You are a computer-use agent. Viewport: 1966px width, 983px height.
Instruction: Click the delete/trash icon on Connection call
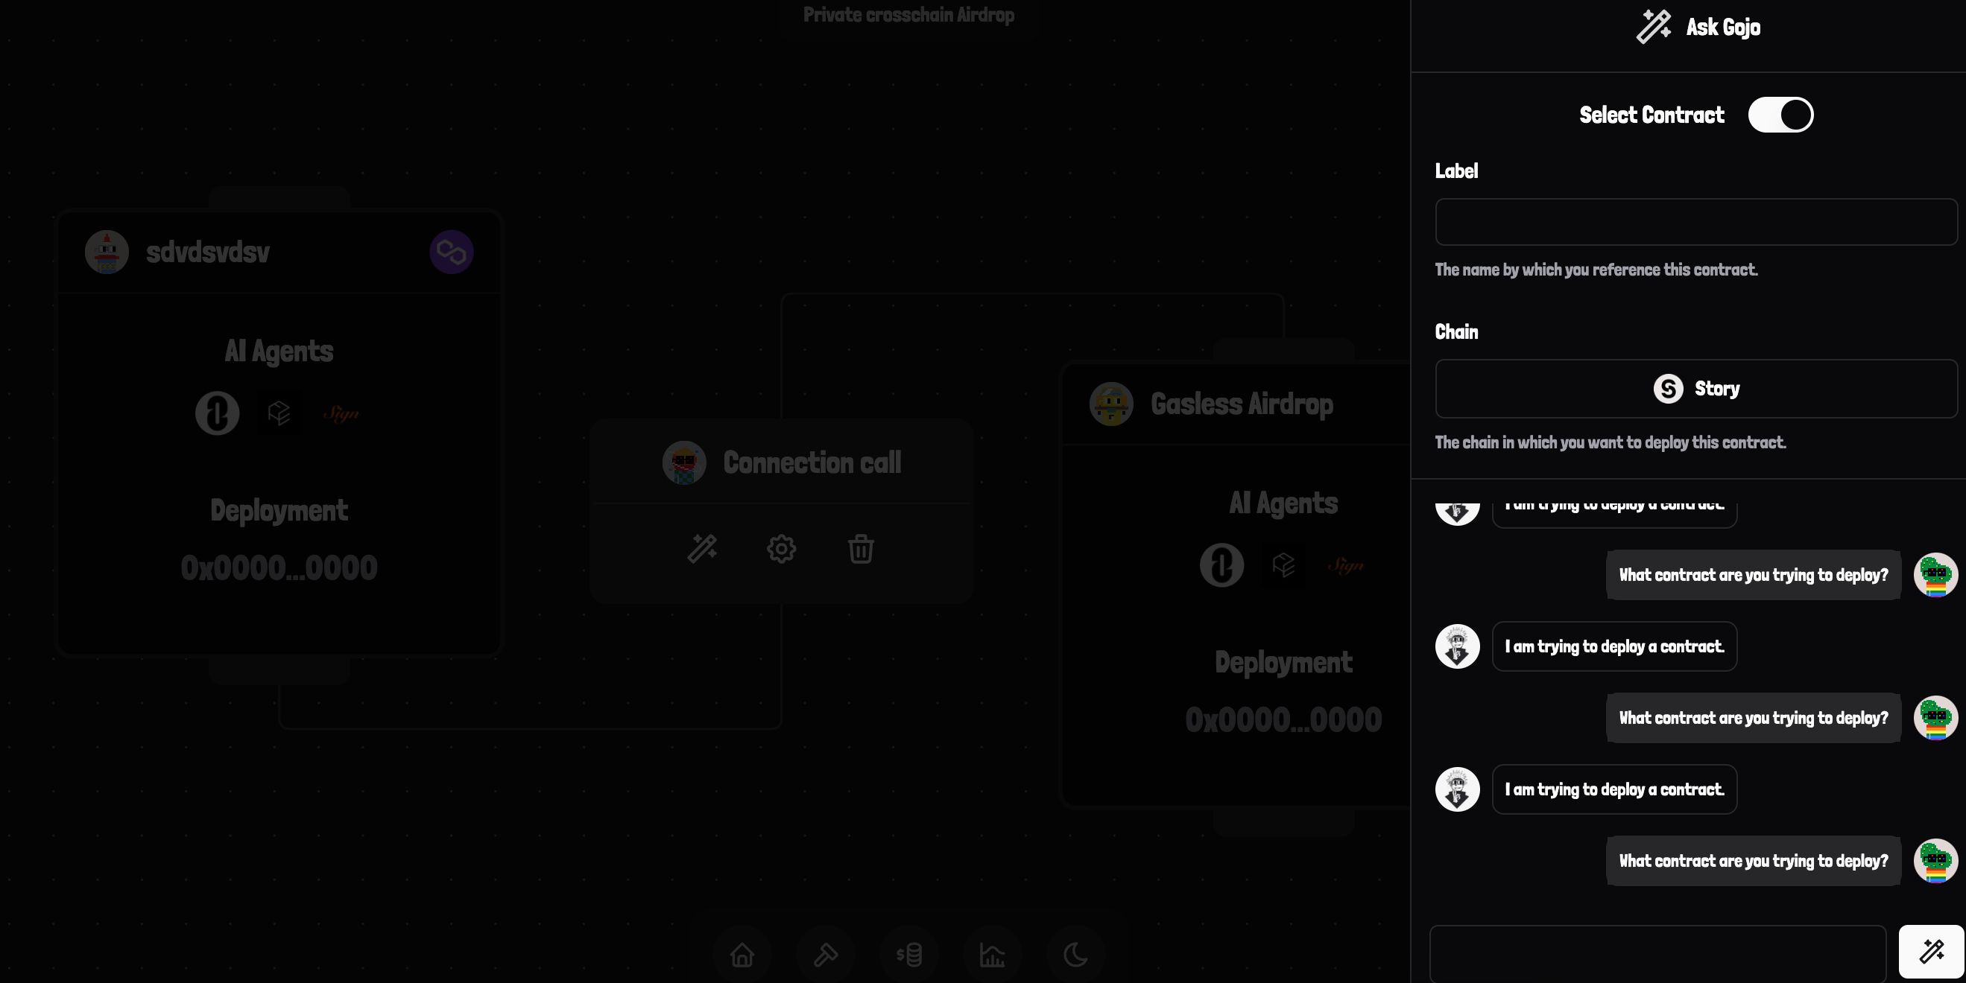861,549
